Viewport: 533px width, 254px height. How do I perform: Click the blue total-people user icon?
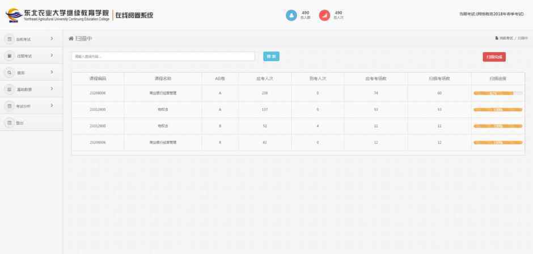pyautogui.click(x=290, y=15)
